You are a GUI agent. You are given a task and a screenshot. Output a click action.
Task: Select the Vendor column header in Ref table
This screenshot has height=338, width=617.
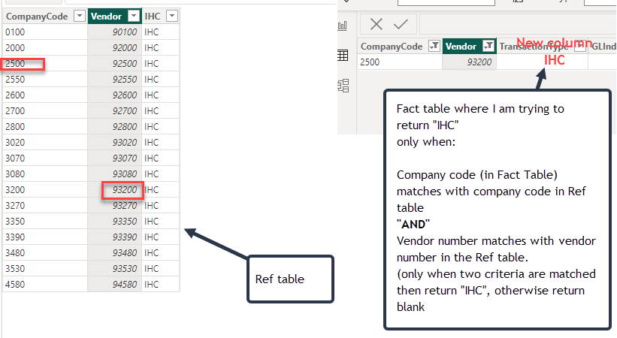[114, 16]
